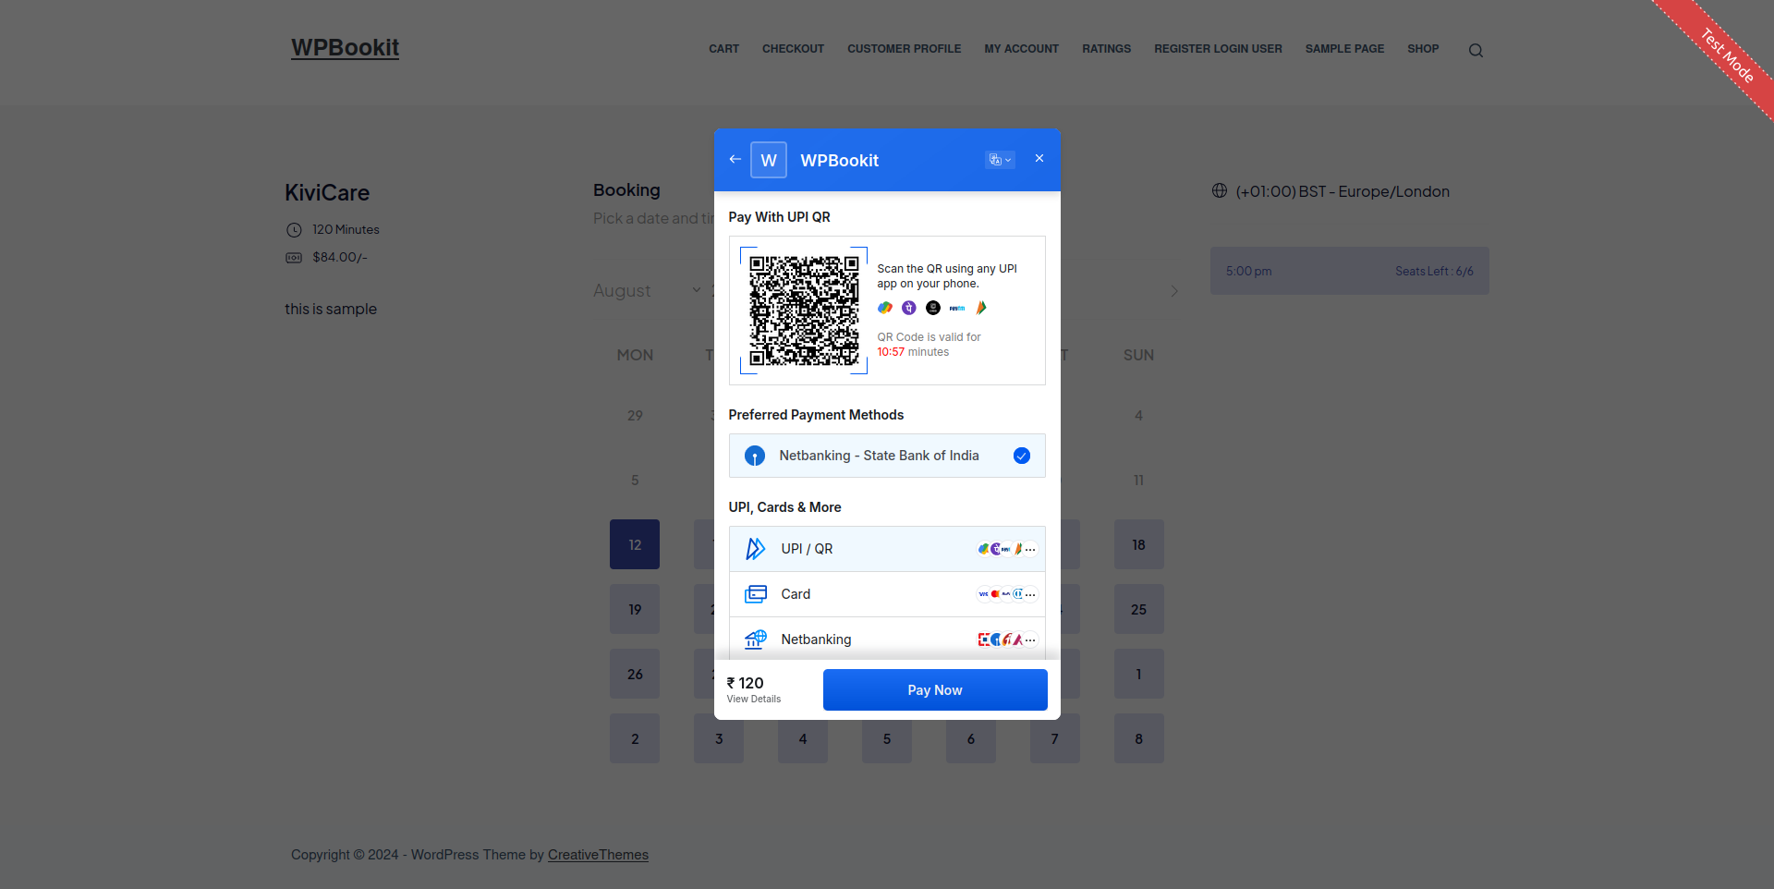Open the Cart menu item

coord(723,49)
